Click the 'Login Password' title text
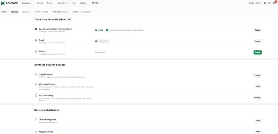Image resolution: width=278 pixels, height=134 pixels. pos(46,74)
